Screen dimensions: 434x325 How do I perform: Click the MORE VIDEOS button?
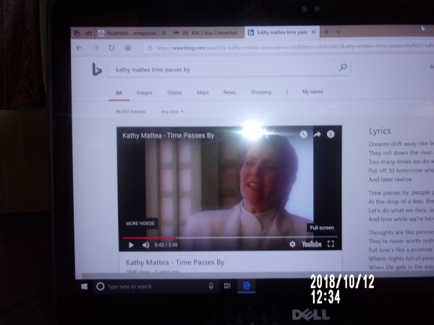(141, 223)
